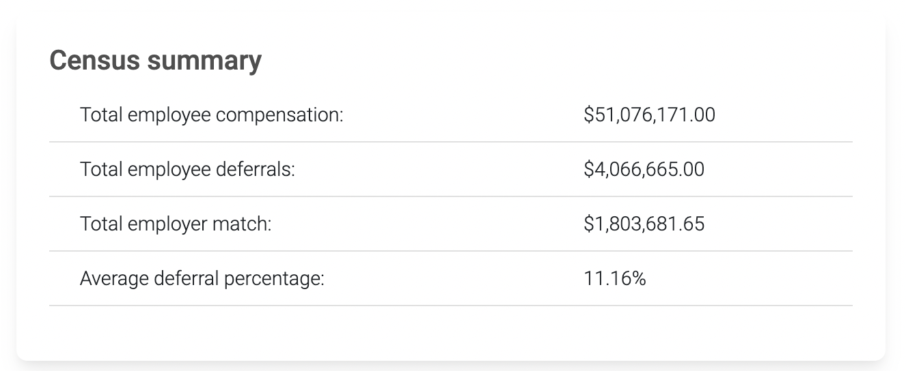906x371 pixels.
Task: Select the Average deferral percentage label
Action: [202, 278]
